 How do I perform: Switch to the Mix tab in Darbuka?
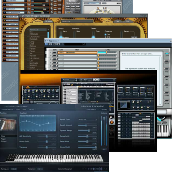pyautogui.click(x=118, y=21)
